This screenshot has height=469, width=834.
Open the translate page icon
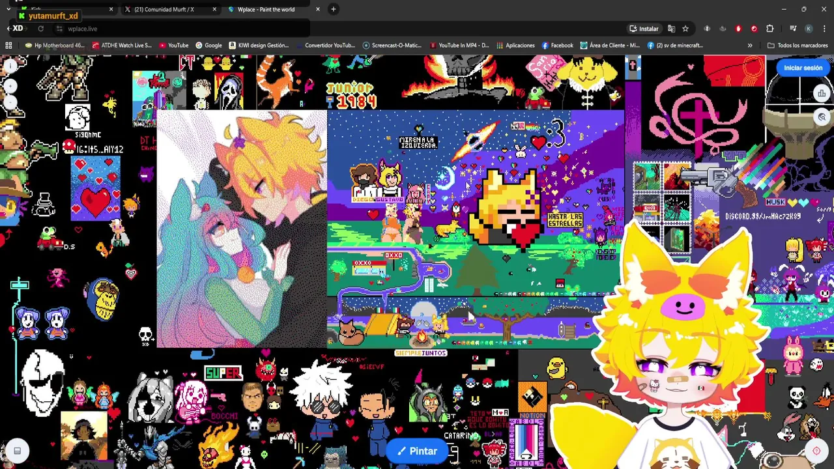(x=672, y=29)
